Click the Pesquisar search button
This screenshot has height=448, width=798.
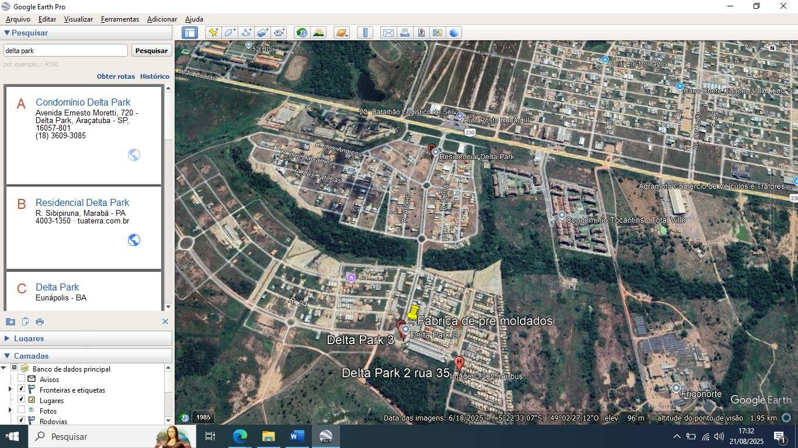(151, 50)
